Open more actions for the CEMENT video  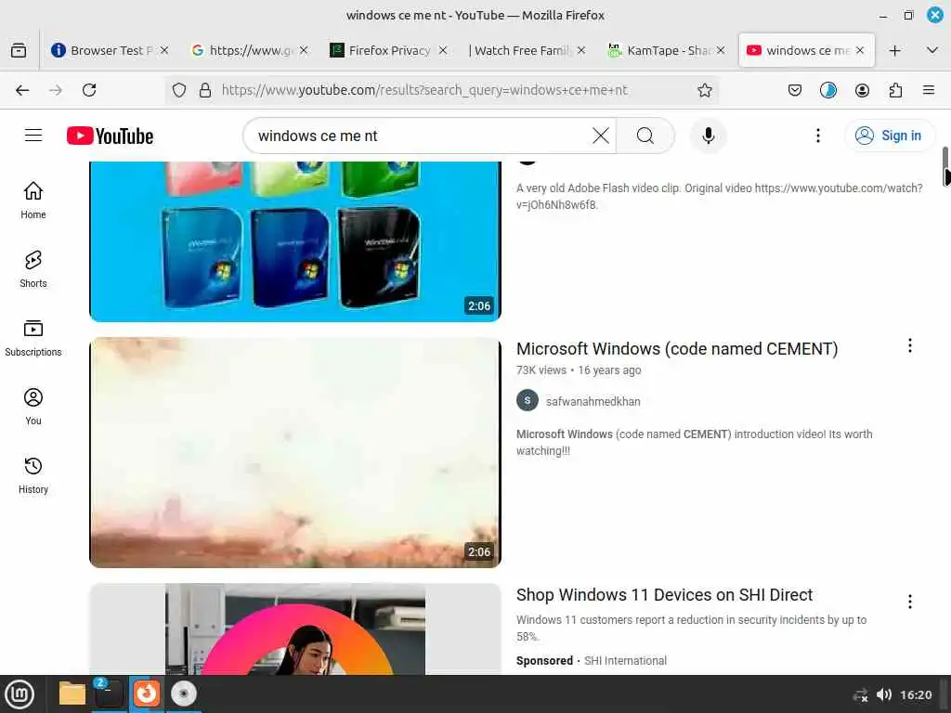[910, 345]
